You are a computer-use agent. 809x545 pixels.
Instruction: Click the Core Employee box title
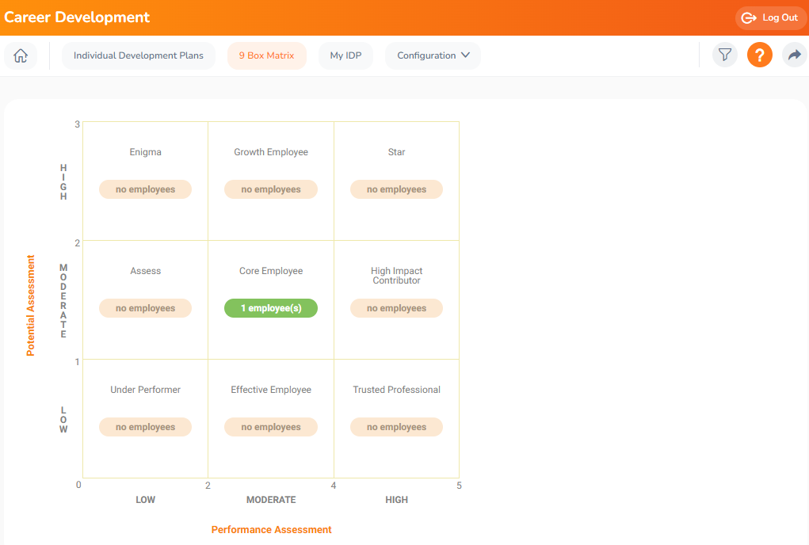[271, 271]
